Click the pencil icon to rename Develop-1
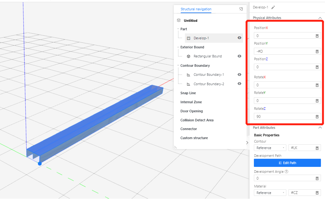This screenshot has height=199, width=325. [273, 7]
